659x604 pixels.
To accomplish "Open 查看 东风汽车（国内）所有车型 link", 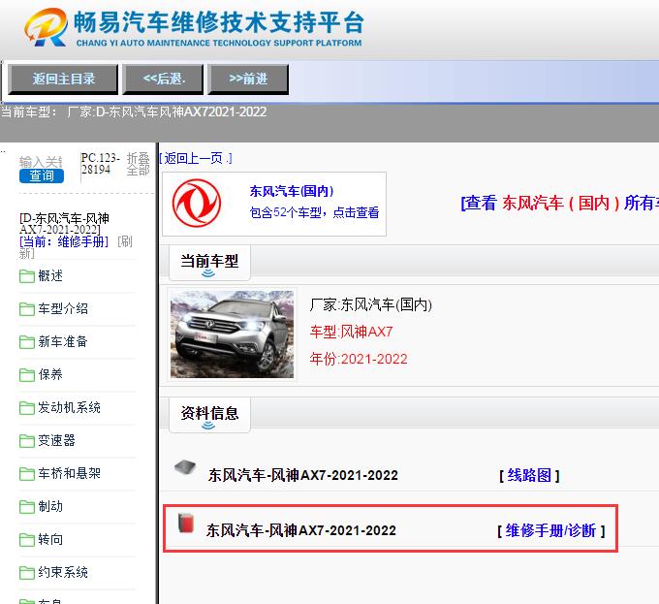I will tap(560, 203).
